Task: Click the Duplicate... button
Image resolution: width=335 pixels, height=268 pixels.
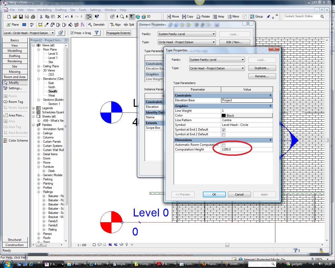Action: [262, 68]
